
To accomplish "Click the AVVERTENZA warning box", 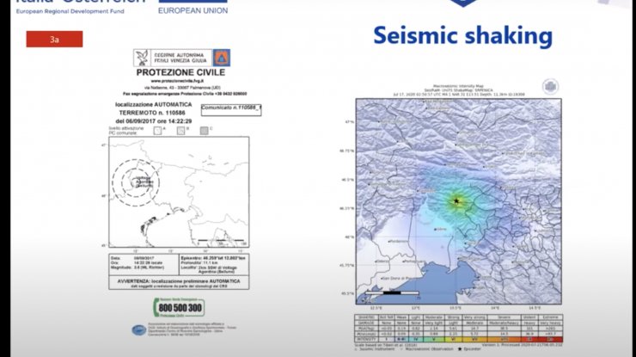I will coord(180,280).
